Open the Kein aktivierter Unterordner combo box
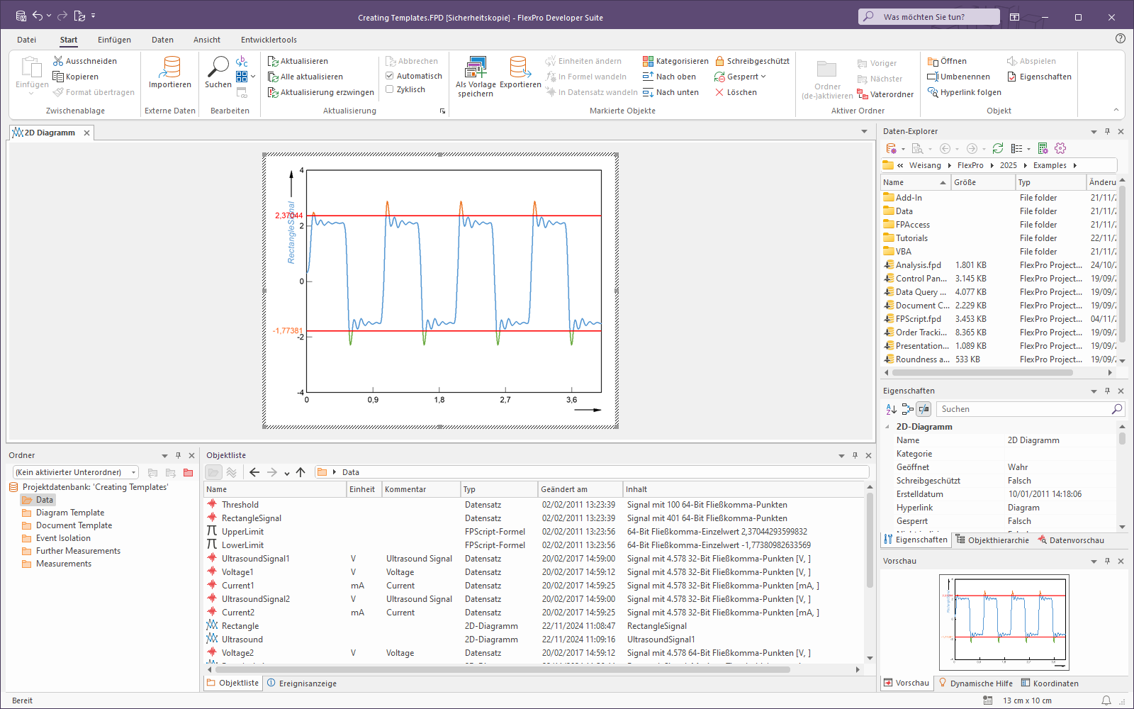Screen dimensions: 1134x709 (75, 472)
